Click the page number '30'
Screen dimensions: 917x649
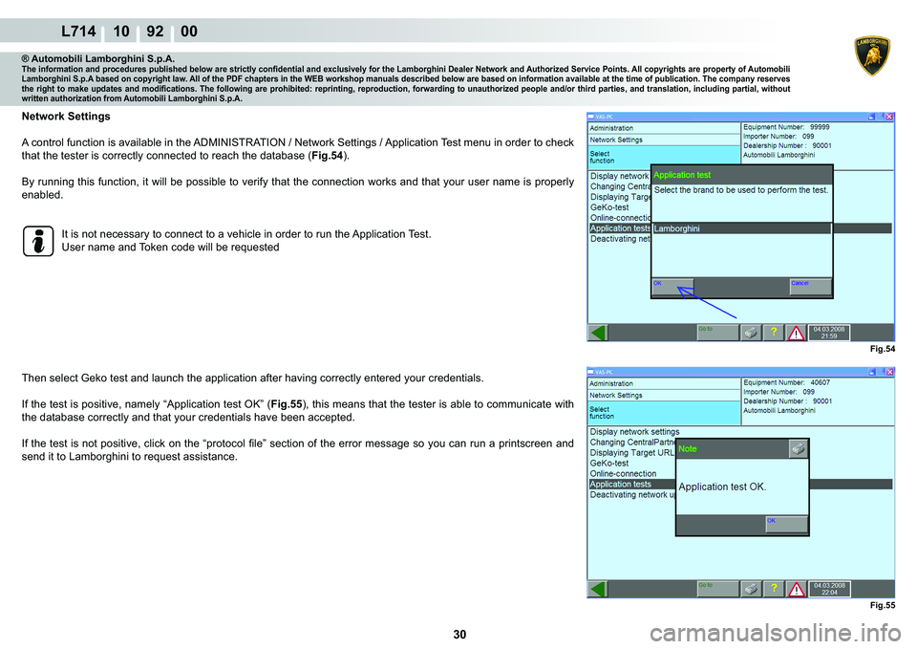(459, 635)
